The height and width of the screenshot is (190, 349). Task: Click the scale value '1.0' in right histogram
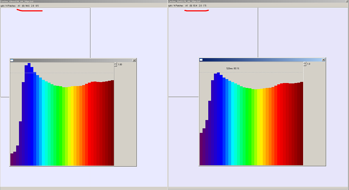(308, 64)
